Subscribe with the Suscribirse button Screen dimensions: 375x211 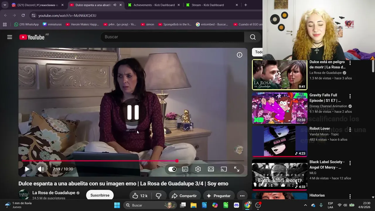100,195
